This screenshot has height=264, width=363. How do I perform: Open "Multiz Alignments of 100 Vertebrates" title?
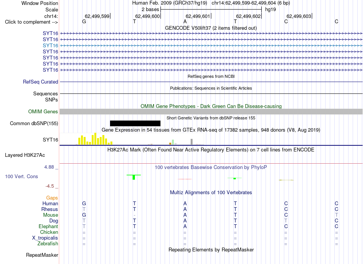211,193
